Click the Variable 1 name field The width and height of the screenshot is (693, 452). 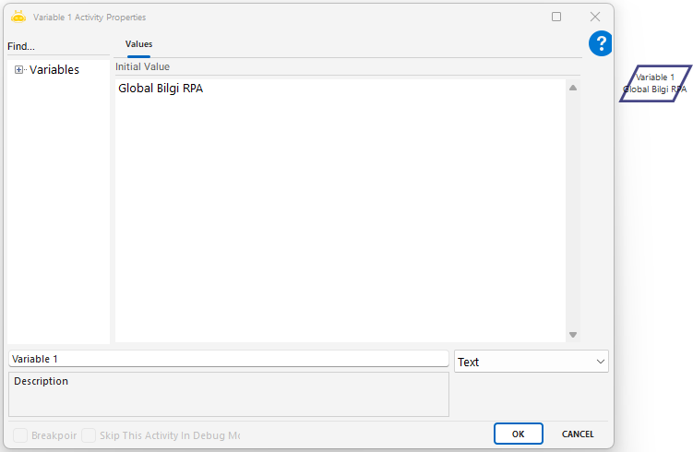pos(228,359)
